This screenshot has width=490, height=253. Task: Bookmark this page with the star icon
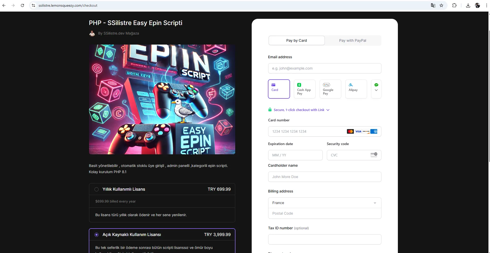[441, 5]
